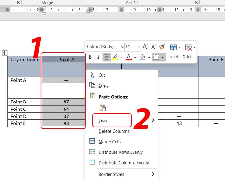The width and height of the screenshot is (225, 180).
Task: Open the highlight color dropdown arrow
Action: (121, 57)
